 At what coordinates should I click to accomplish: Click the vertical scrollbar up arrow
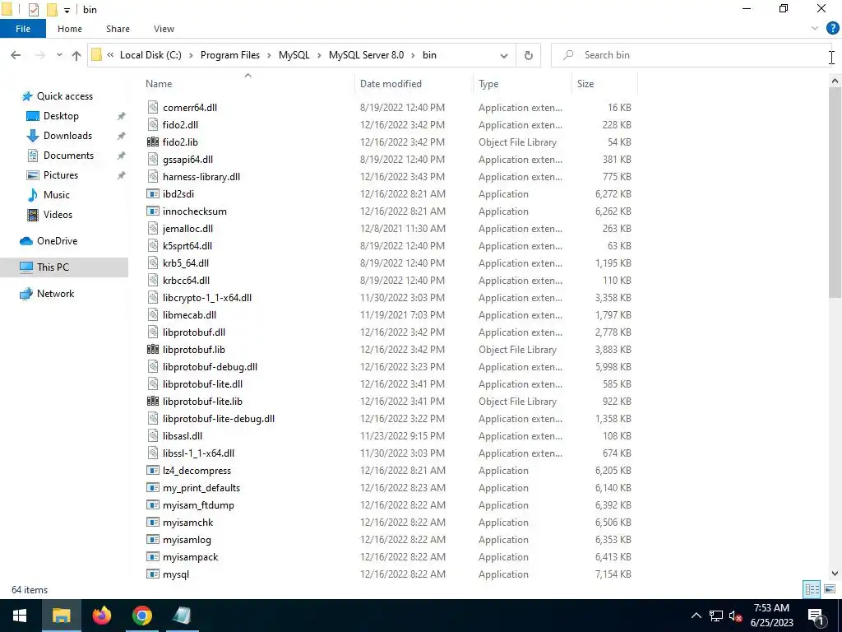coord(835,81)
